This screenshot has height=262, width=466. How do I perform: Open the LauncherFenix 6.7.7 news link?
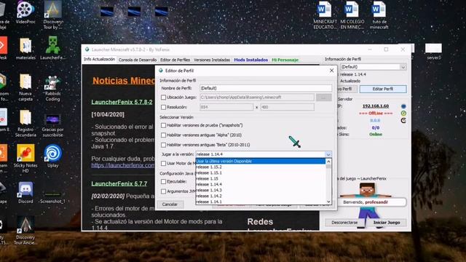(x=119, y=184)
